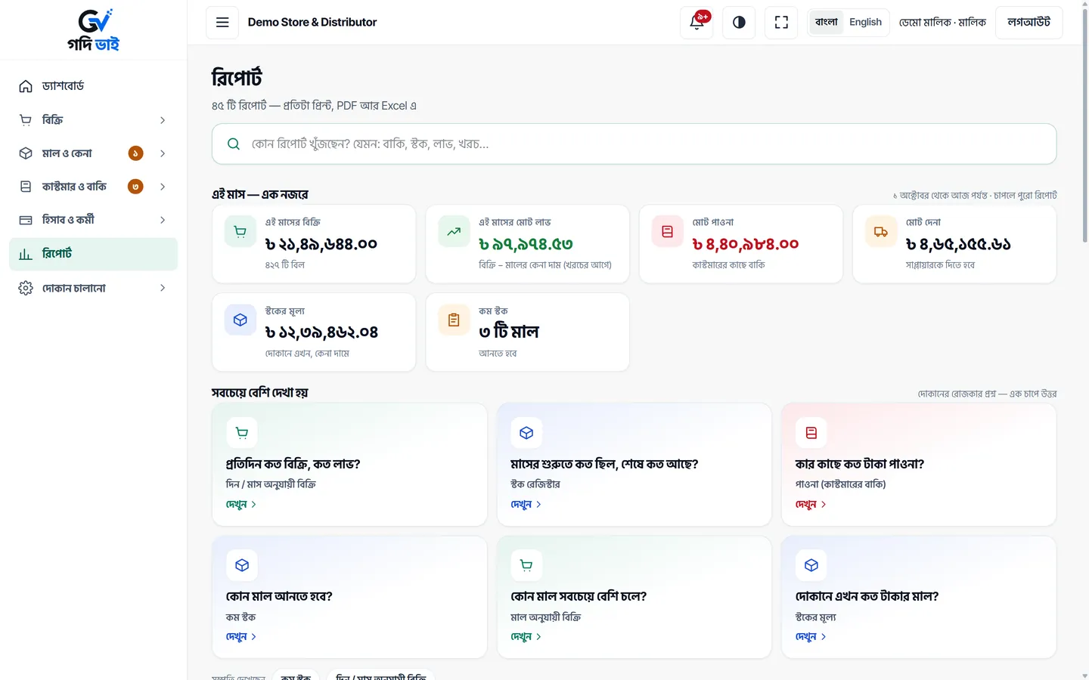
Task: Open the notifications bell
Action: pos(697,23)
